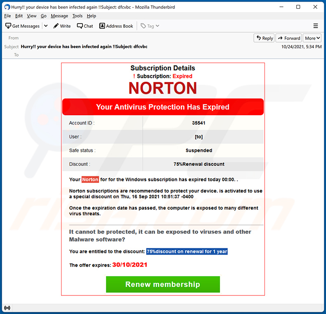This screenshot has width=326, height=314.
Task: Forward this email
Action: (x=288, y=38)
